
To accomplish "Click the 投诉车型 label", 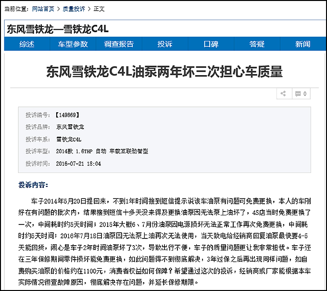I will pyautogui.click(x=38, y=151).
